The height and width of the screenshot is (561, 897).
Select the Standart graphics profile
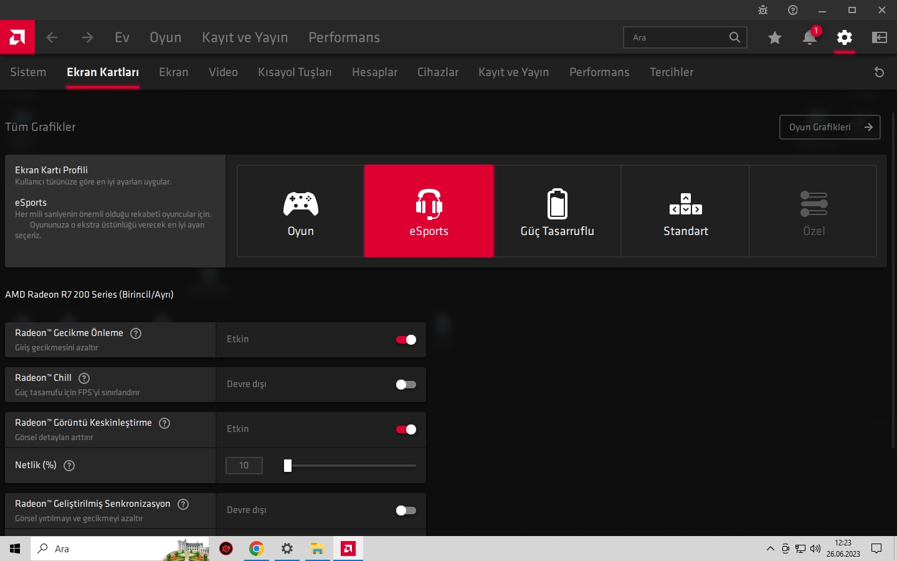(x=686, y=211)
